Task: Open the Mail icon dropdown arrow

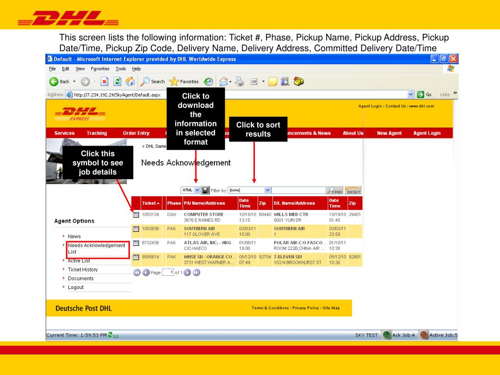Action: (230, 82)
